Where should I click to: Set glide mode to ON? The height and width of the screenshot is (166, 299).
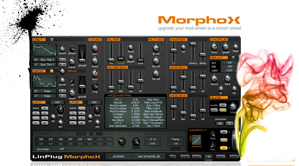tap(223, 110)
